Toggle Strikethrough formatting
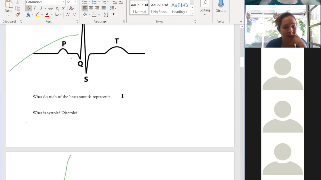 click(51, 8)
